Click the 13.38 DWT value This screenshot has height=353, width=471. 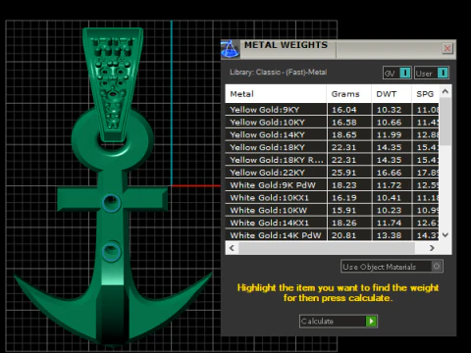[x=389, y=235]
